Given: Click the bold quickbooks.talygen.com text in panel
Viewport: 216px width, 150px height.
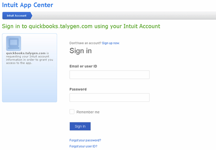Looking at the screenshot, I should coord(26,53).
